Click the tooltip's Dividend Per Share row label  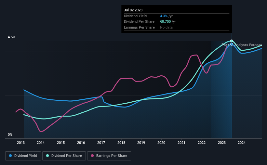point(139,22)
